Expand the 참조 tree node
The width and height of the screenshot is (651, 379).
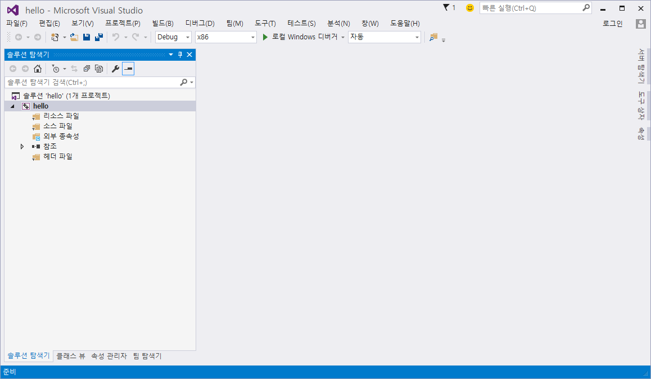click(22, 147)
